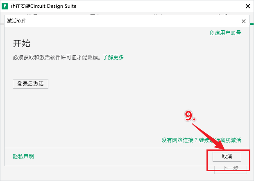Open the 隐私声明 privacy statement link

click(23, 156)
